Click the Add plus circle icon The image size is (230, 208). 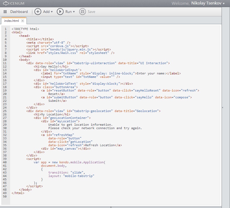[38, 12]
